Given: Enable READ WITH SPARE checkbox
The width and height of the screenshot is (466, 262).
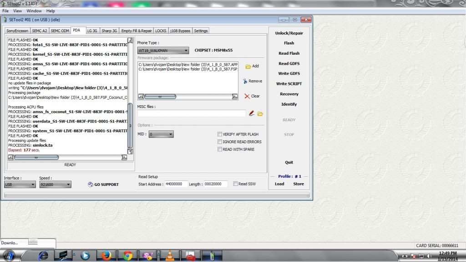Looking at the screenshot, I should pyautogui.click(x=220, y=149).
